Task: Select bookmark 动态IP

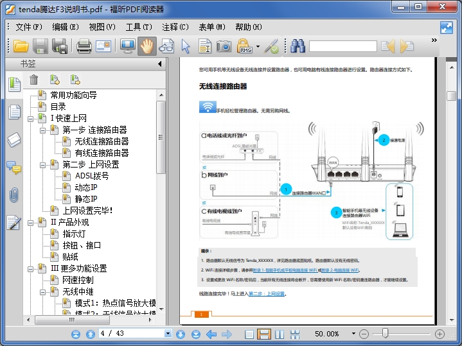Action: click(86, 187)
